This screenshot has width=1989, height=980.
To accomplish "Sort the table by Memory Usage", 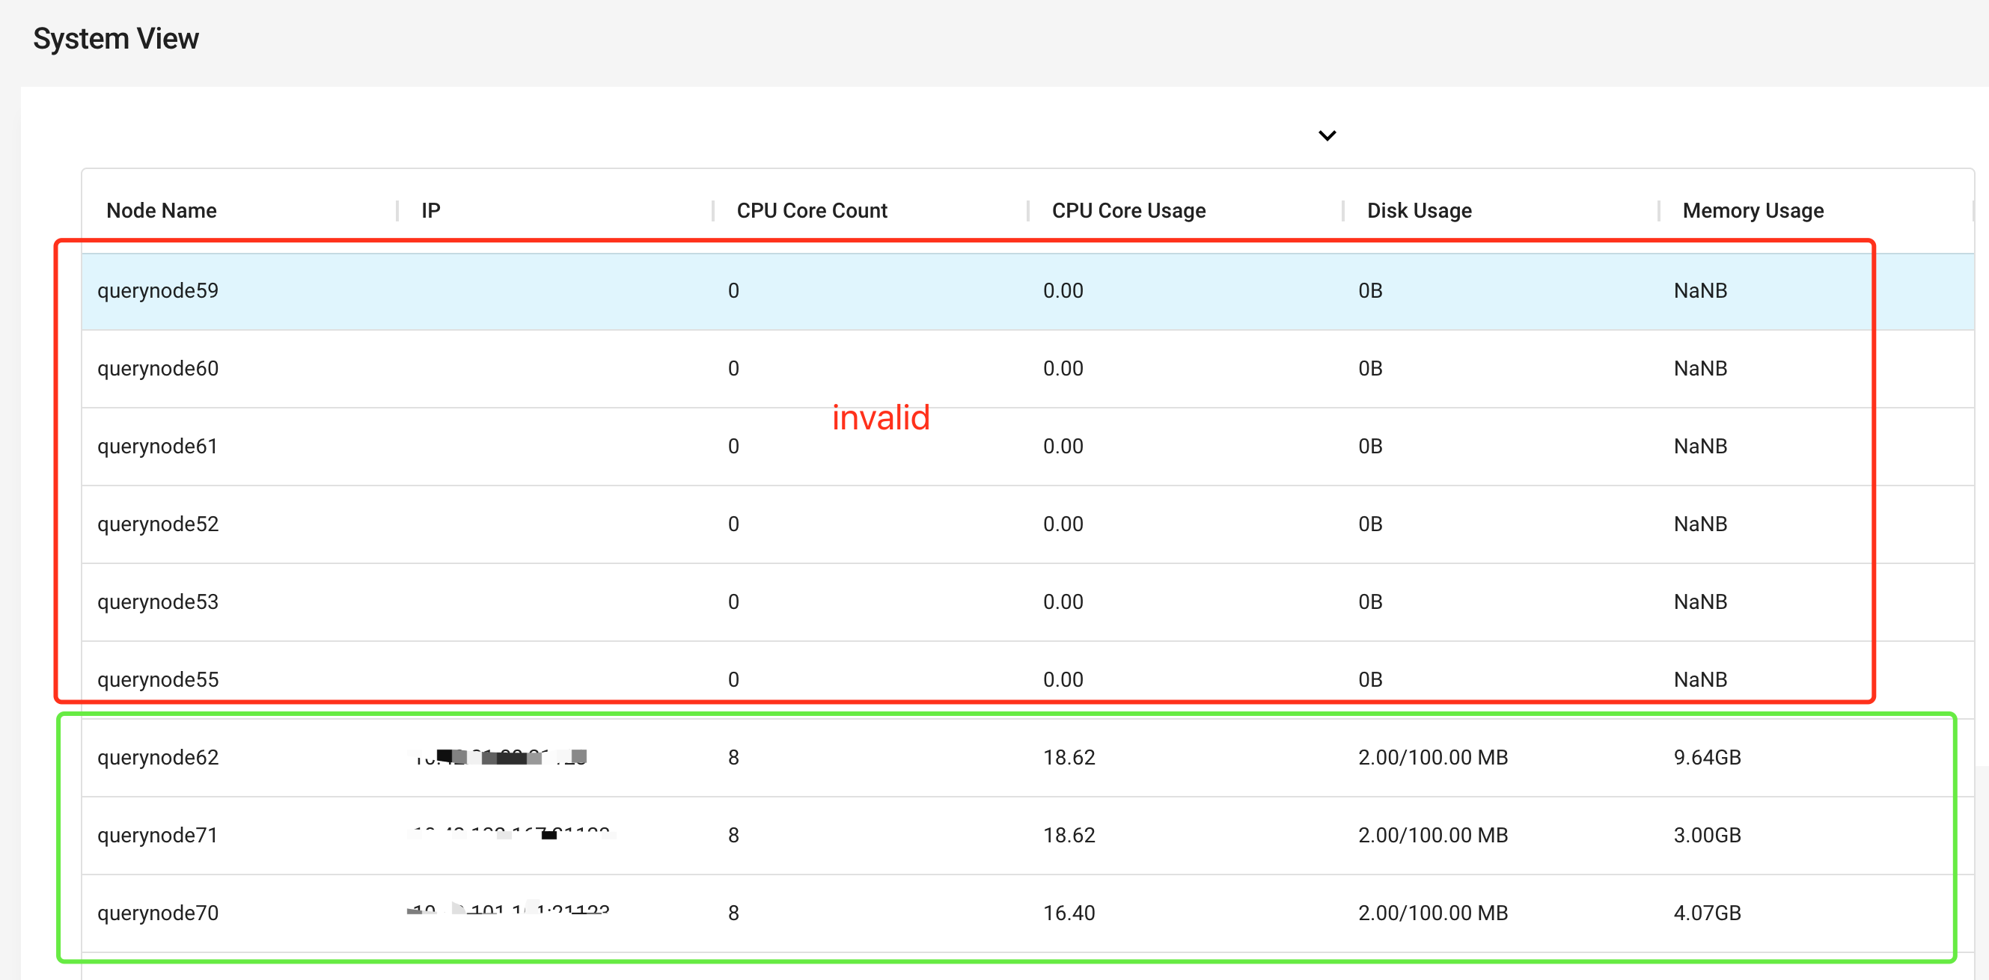I will 1751,210.
